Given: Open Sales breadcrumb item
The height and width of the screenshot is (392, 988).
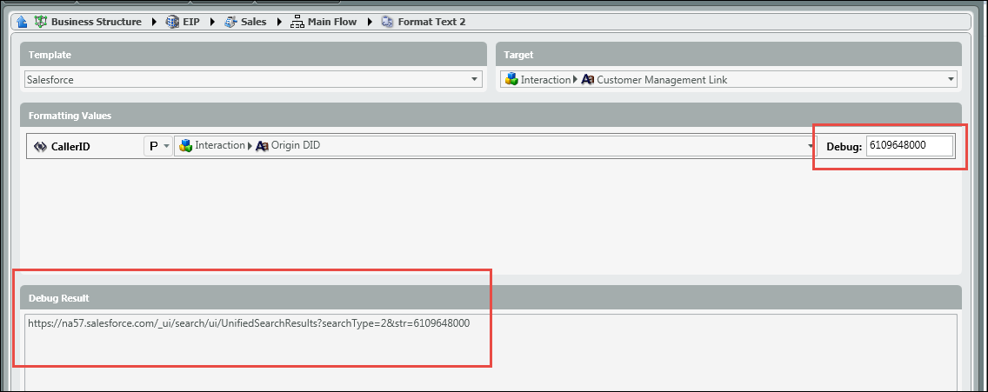Looking at the screenshot, I should click(253, 22).
